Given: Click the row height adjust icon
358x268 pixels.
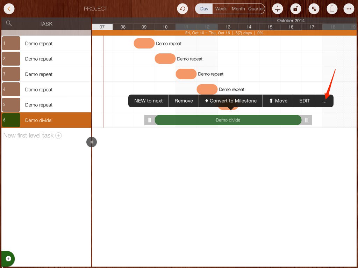Looking at the screenshot, I should point(278,9).
